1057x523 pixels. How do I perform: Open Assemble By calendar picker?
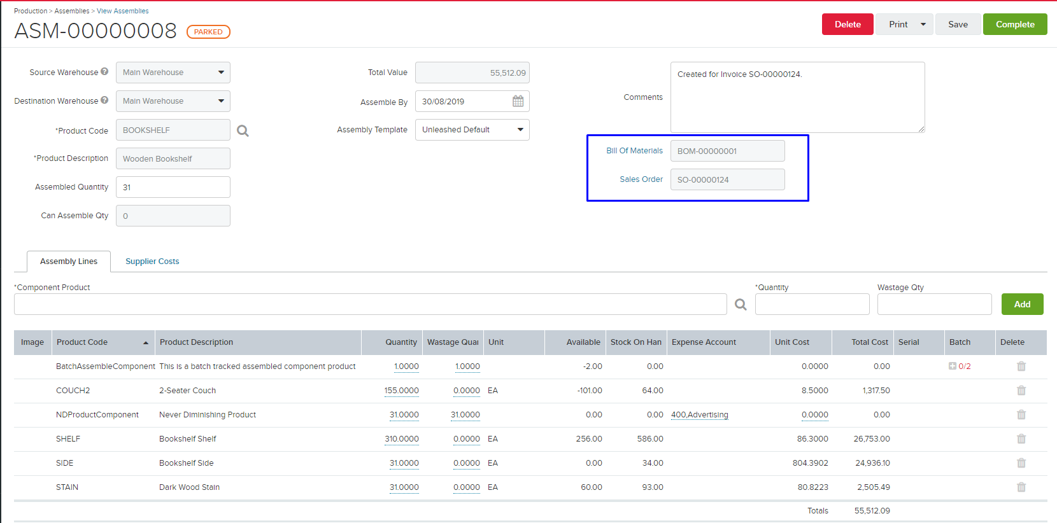coord(518,101)
